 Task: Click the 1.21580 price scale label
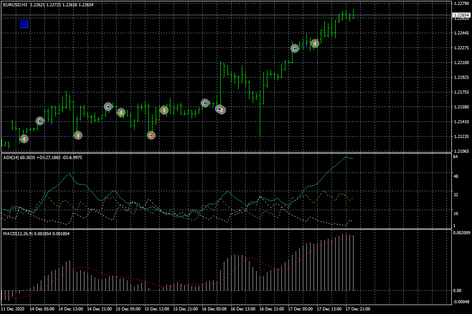point(461,107)
